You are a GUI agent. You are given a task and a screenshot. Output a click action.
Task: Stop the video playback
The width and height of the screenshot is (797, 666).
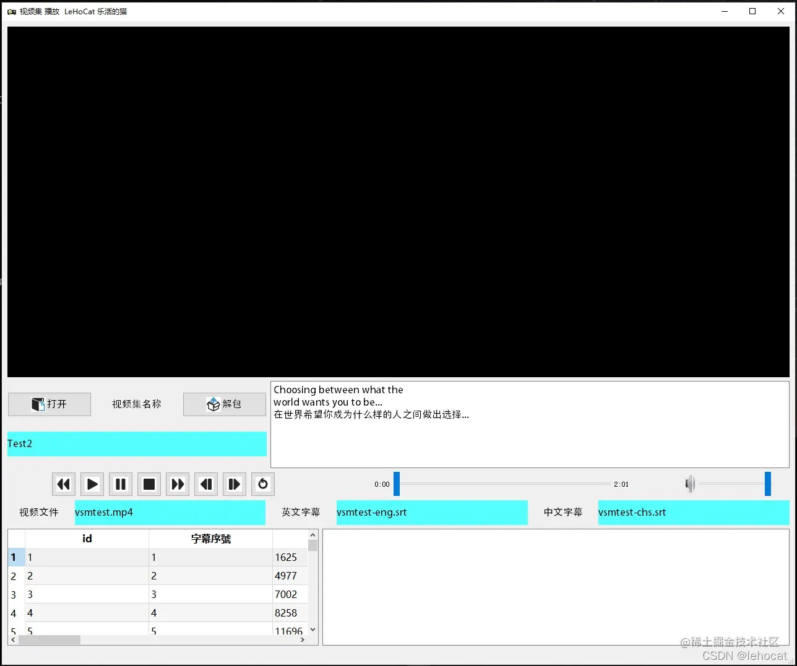point(149,484)
